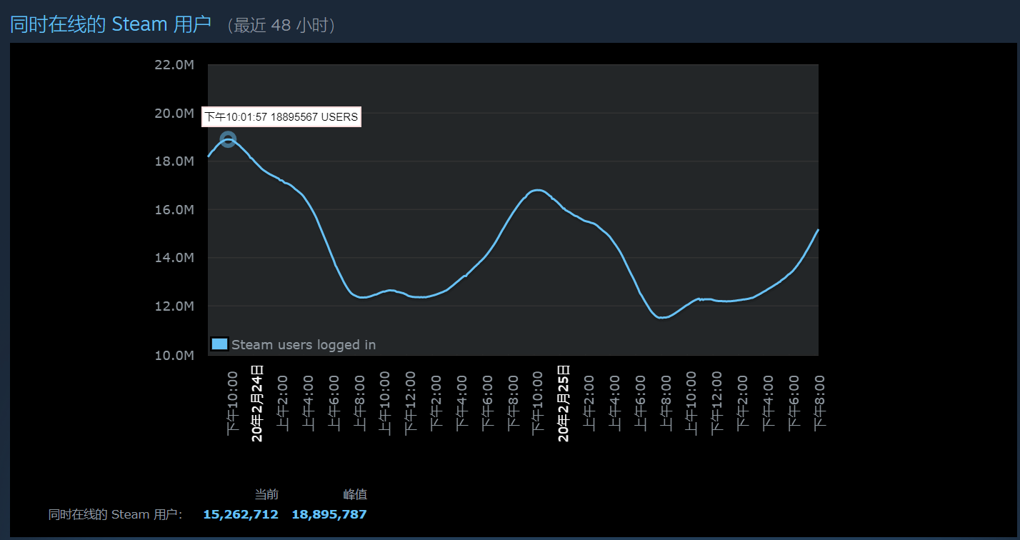Image resolution: width=1020 pixels, height=540 pixels.
Task: Click the blue legend color swatch
Action: click(x=220, y=344)
